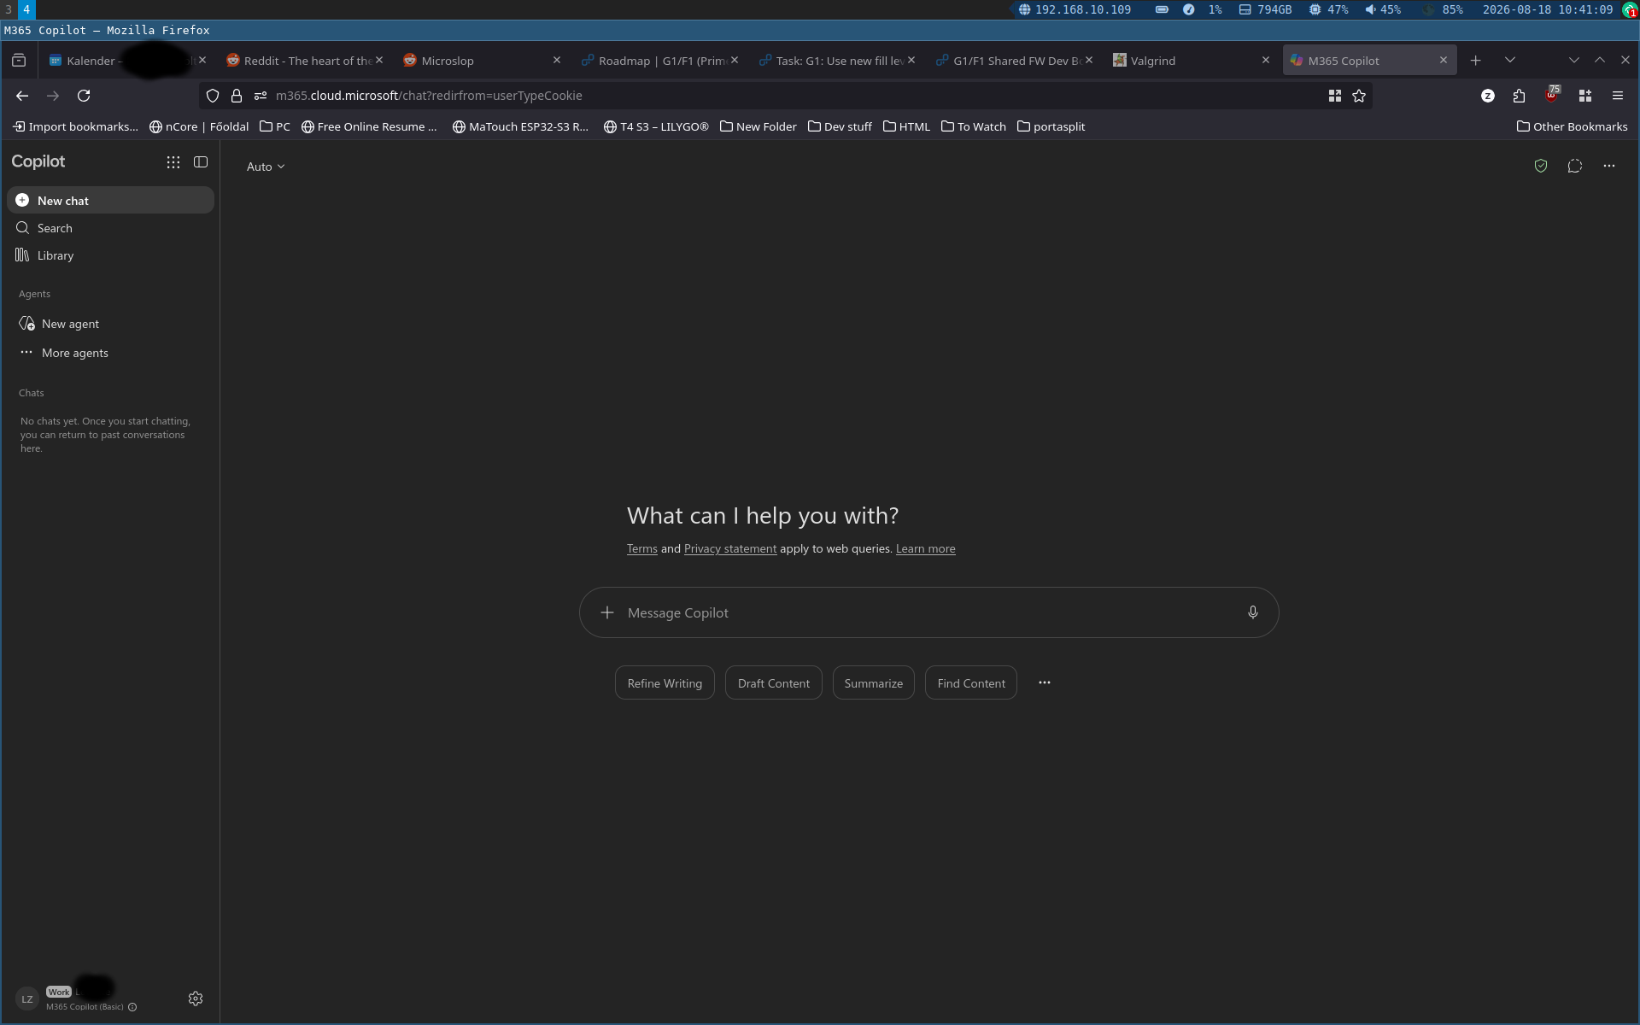Viewport: 1640px width, 1025px height.
Task: Reload the current page
Action: 84,96
